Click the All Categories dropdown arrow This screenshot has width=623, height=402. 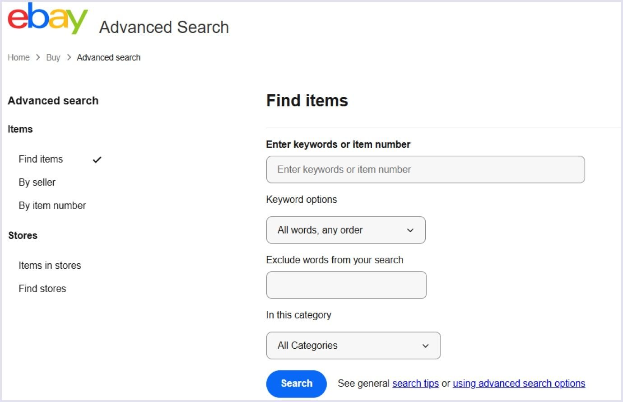[425, 346]
